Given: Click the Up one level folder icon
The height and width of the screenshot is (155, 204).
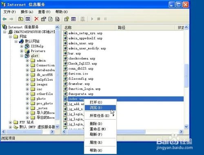Looking at the screenshot, I should coord(20,19).
